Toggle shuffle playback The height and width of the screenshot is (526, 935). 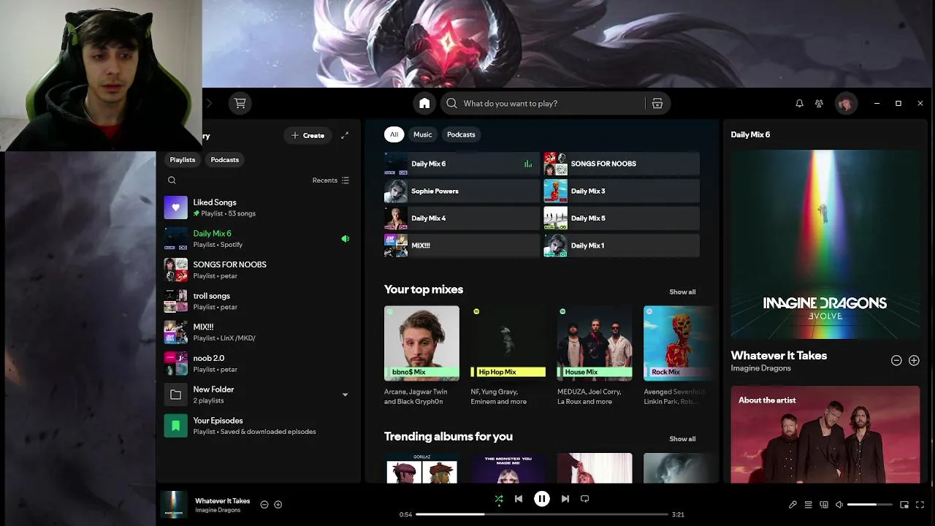click(x=498, y=499)
